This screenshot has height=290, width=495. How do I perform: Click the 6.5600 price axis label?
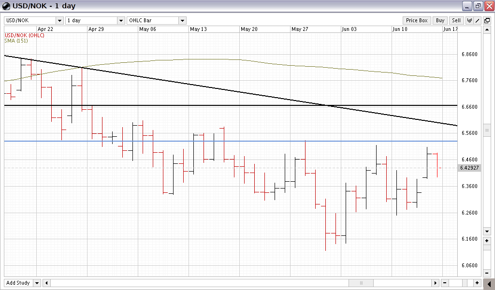(469, 133)
